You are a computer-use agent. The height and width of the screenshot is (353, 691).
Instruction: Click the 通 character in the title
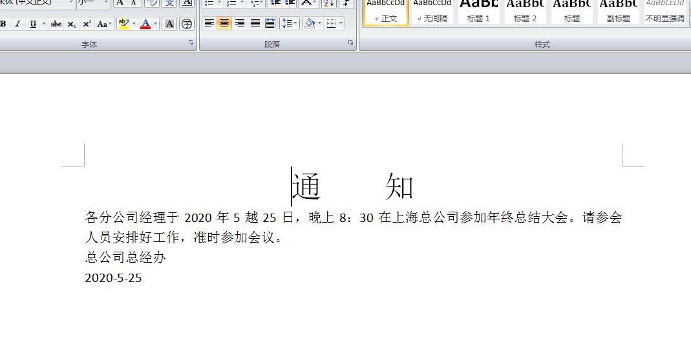coord(307,187)
